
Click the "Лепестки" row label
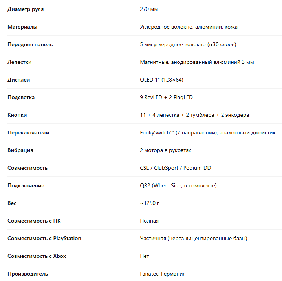pyautogui.click(x=20, y=62)
